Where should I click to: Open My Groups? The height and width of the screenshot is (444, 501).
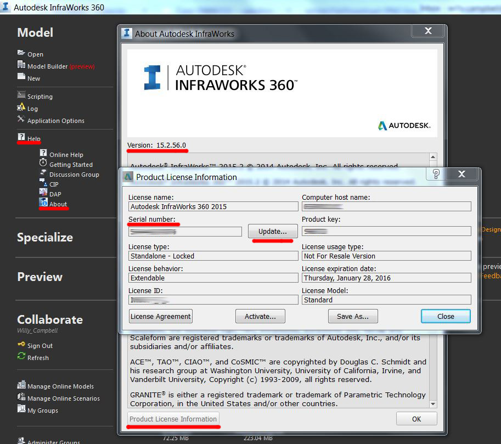point(43,411)
